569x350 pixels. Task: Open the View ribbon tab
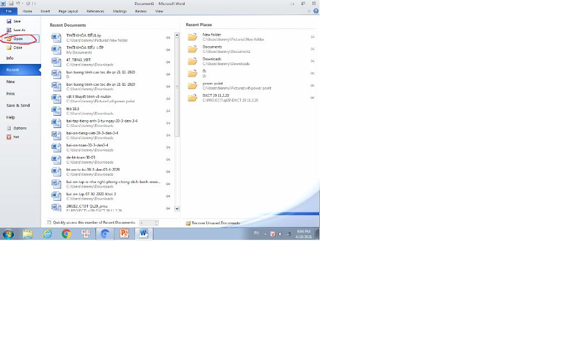pyautogui.click(x=159, y=11)
